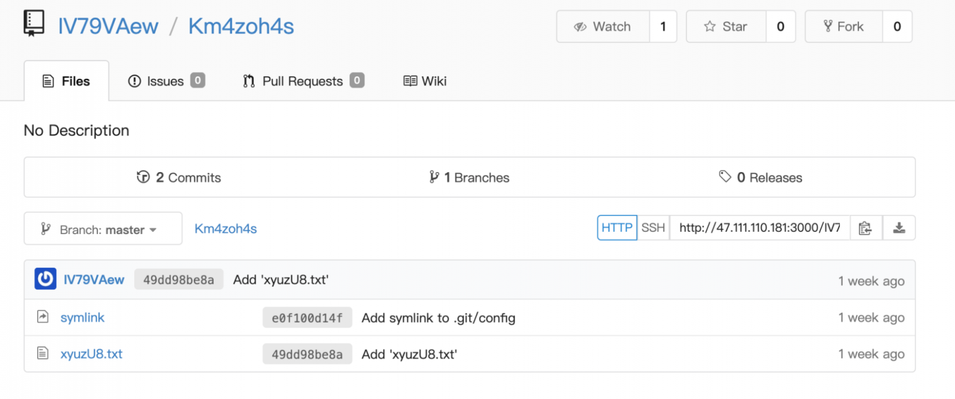955x399 pixels.
Task: Go to the Wiki tab
Action: (x=425, y=81)
